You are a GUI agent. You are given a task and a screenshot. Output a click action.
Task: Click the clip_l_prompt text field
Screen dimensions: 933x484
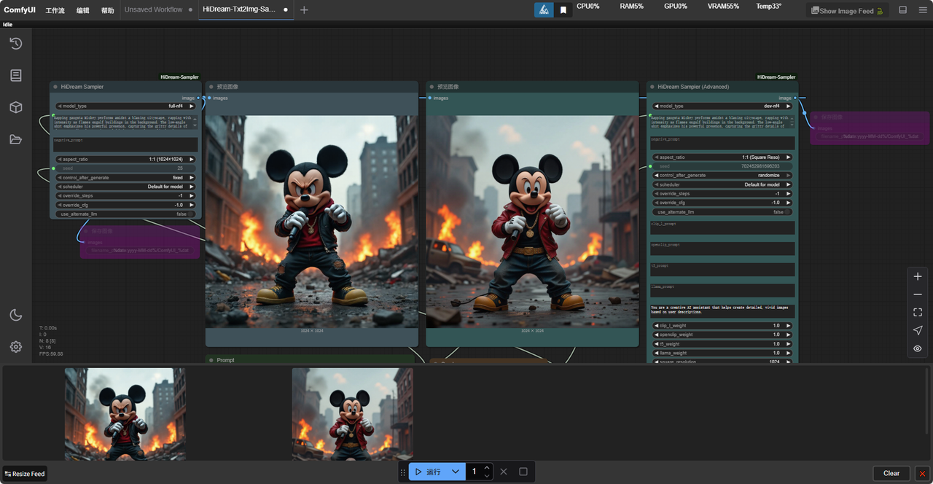722,228
